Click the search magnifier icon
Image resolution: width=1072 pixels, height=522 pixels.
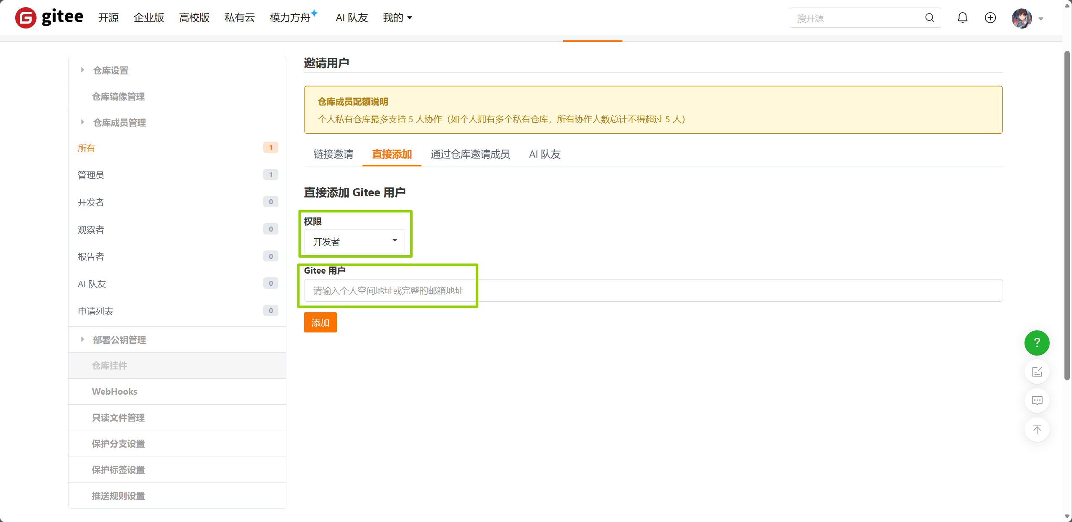click(x=929, y=18)
